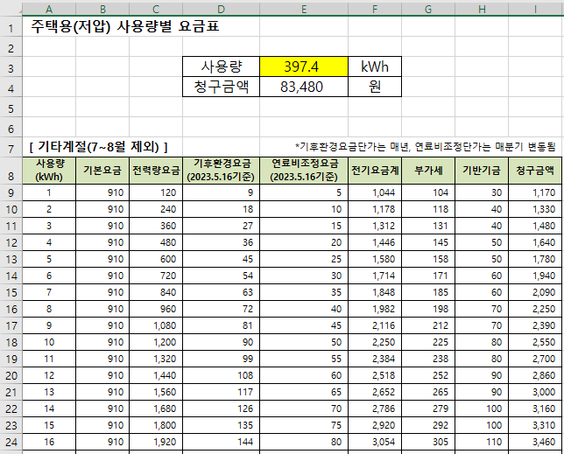The width and height of the screenshot is (564, 454).
Task: Click the 사용량 (kWh) table header
Action: (x=49, y=171)
